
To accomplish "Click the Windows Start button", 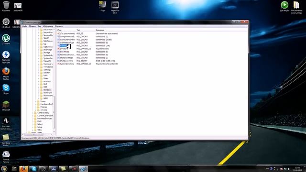I will (4, 169).
